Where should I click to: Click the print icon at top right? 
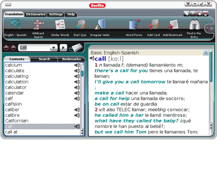[x=205, y=13]
